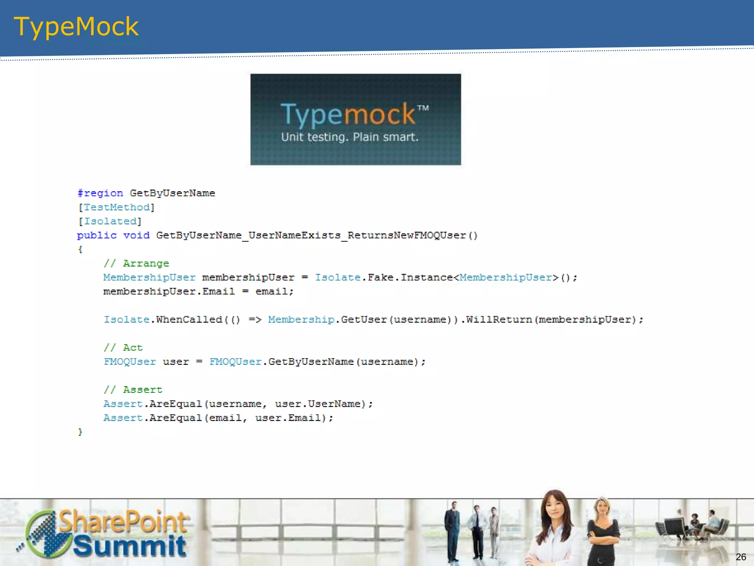Click the public void method declaration
The height and width of the screenshot is (566, 754).
click(x=277, y=235)
